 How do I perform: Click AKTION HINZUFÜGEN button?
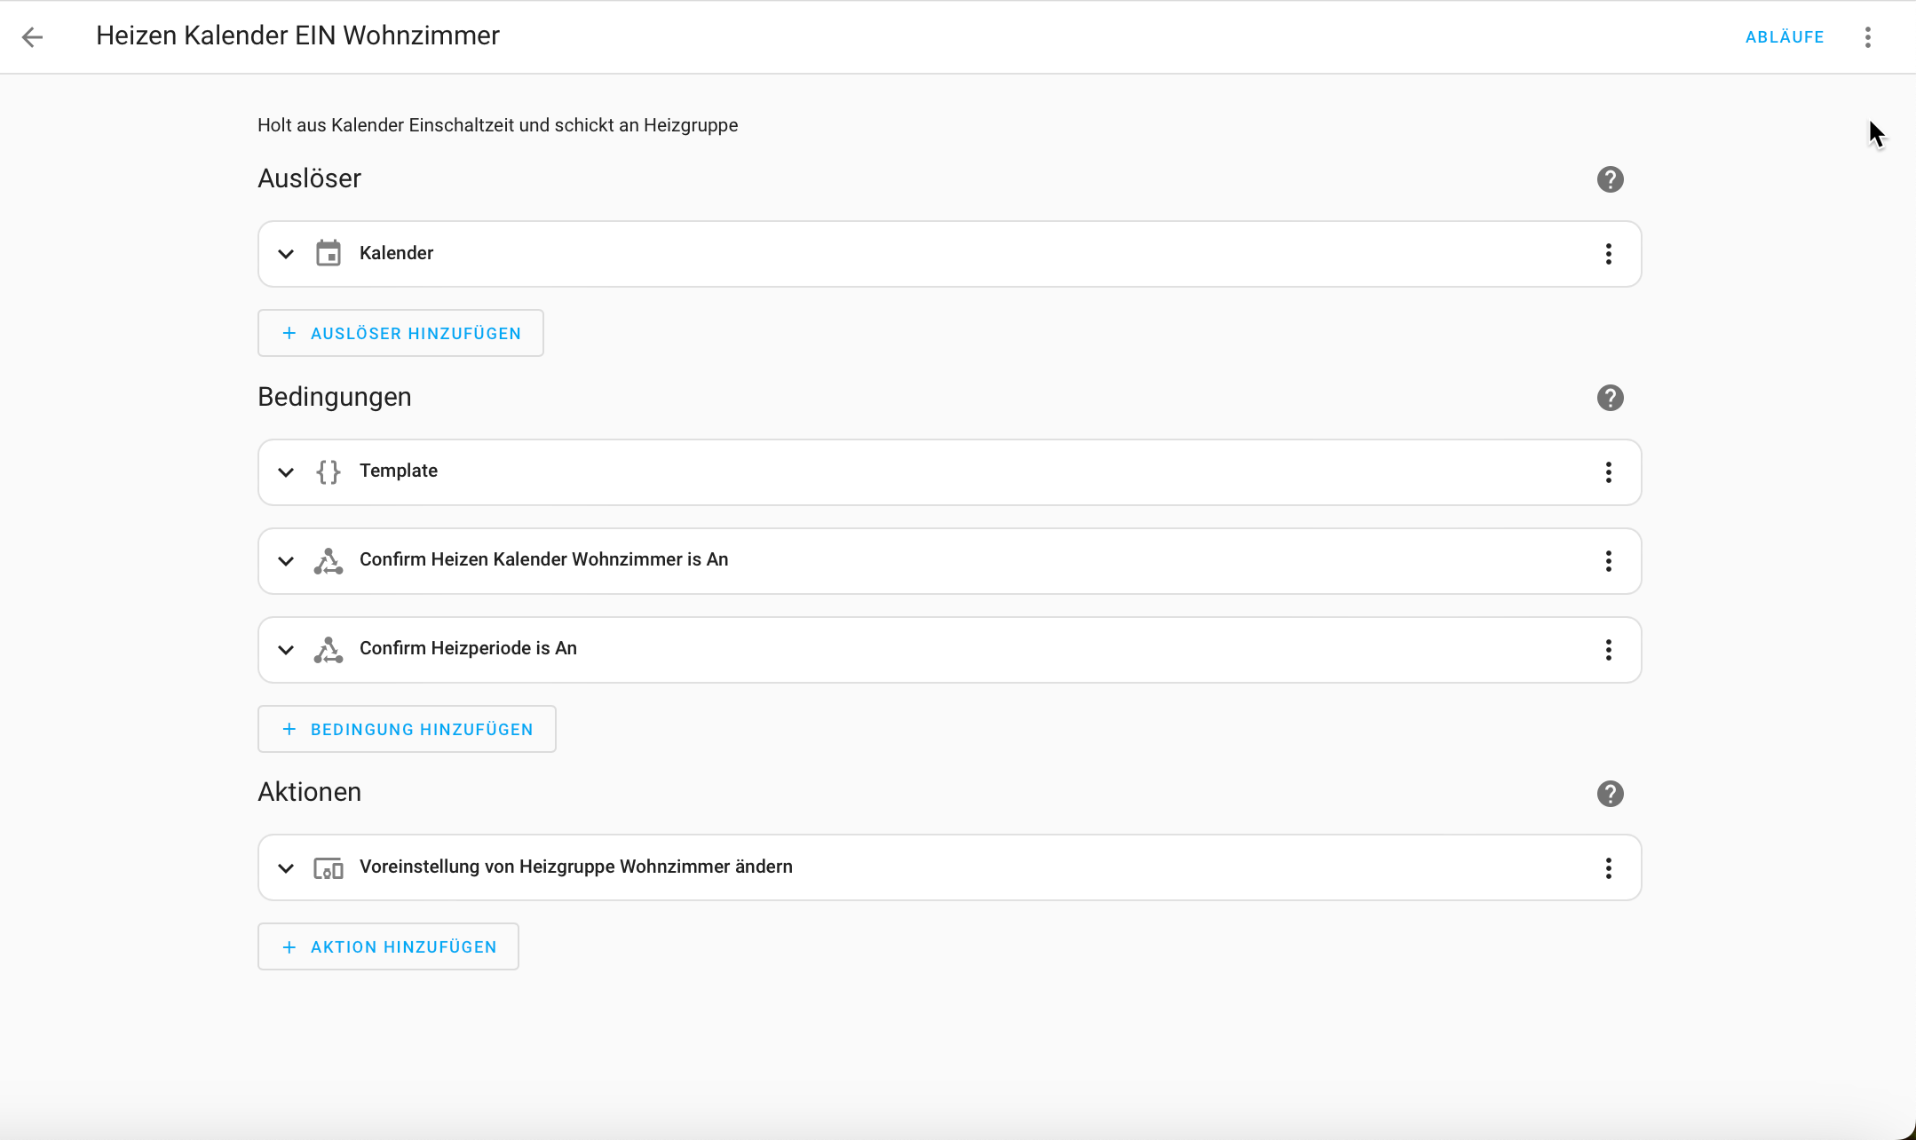click(x=388, y=947)
